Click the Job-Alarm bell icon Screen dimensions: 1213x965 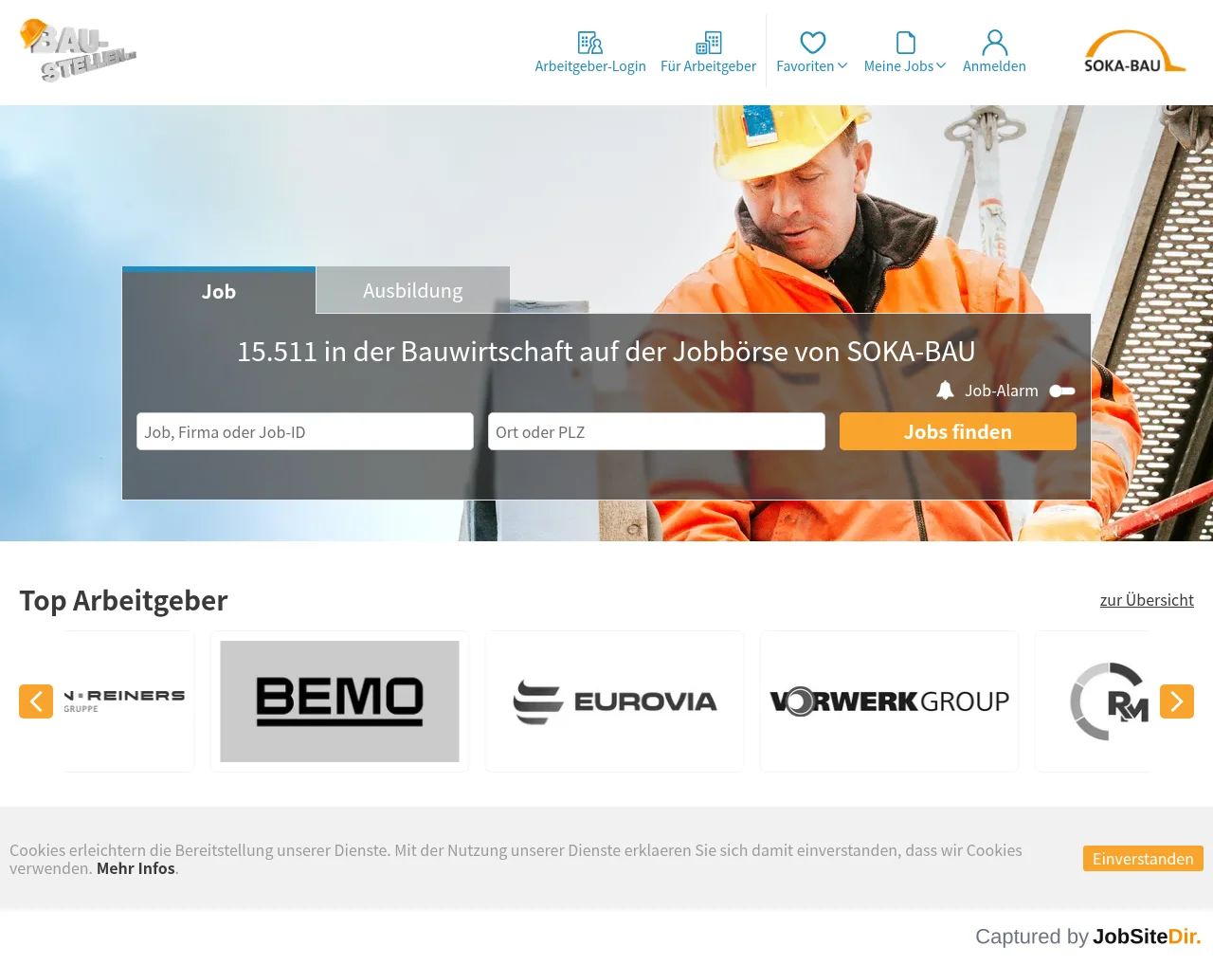pyautogui.click(x=945, y=390)
